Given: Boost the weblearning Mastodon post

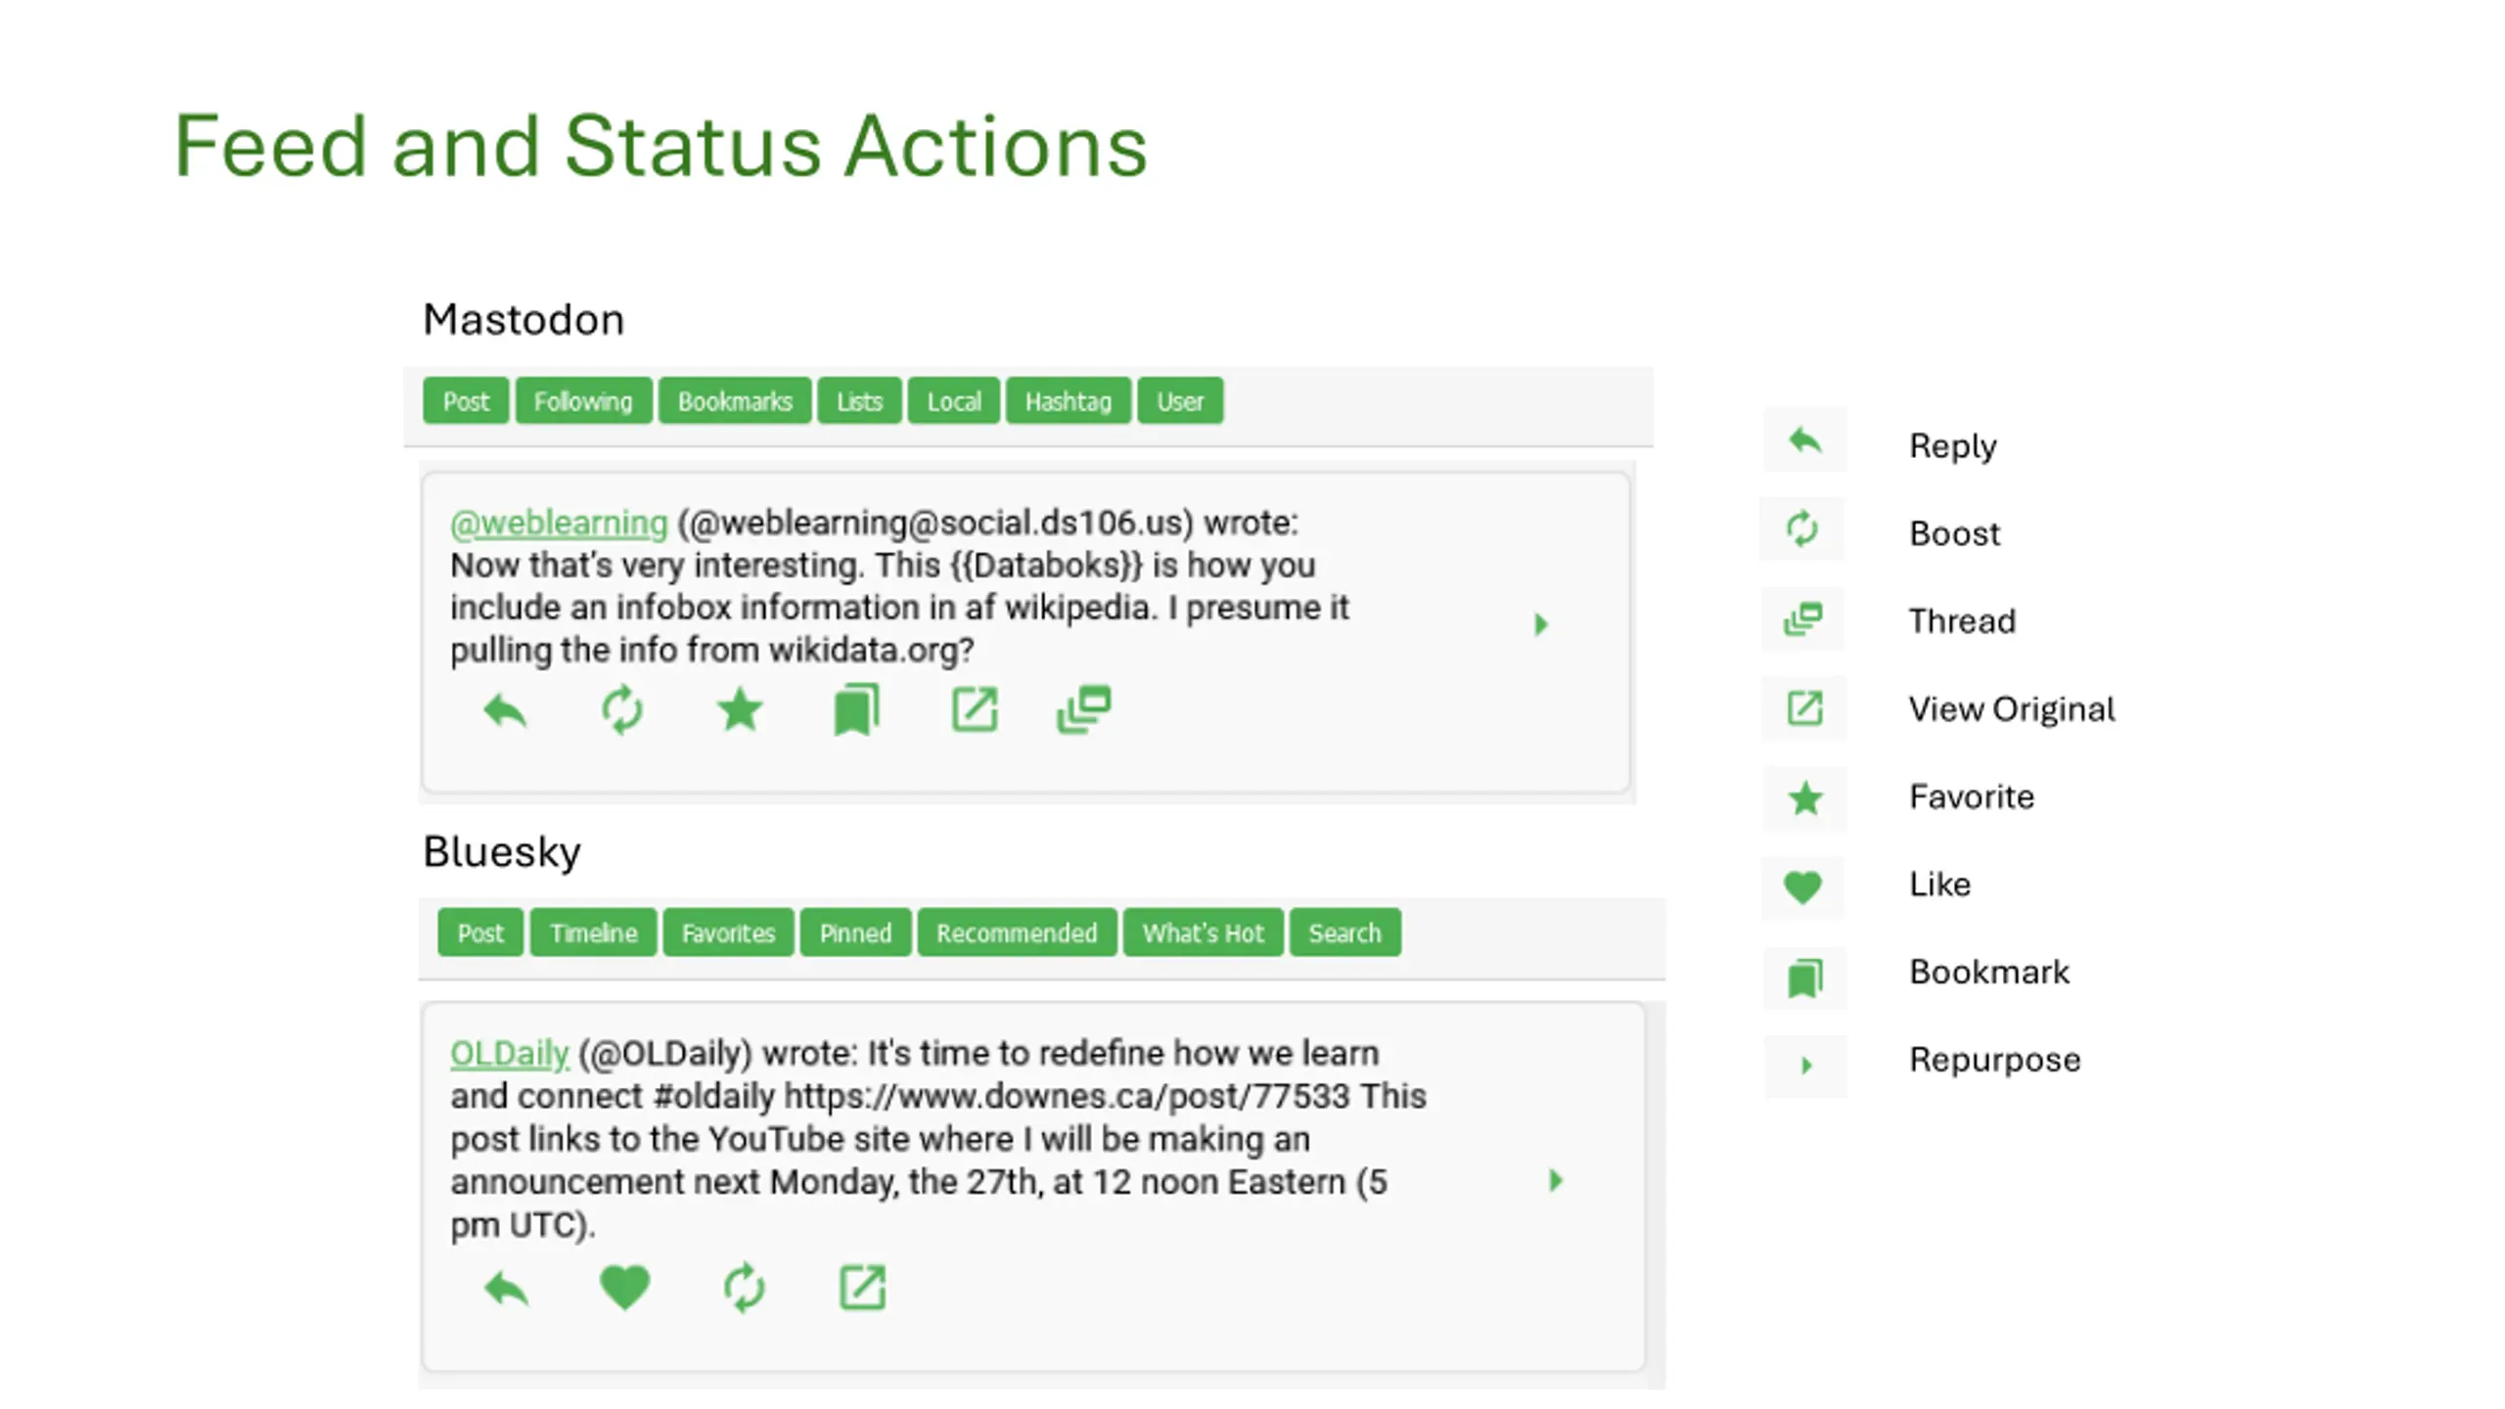Looking at the screenshot, I should tap(622, 710).
